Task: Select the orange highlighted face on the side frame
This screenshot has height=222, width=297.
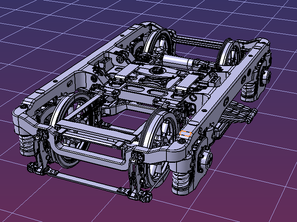Action: tap(185, 134)
